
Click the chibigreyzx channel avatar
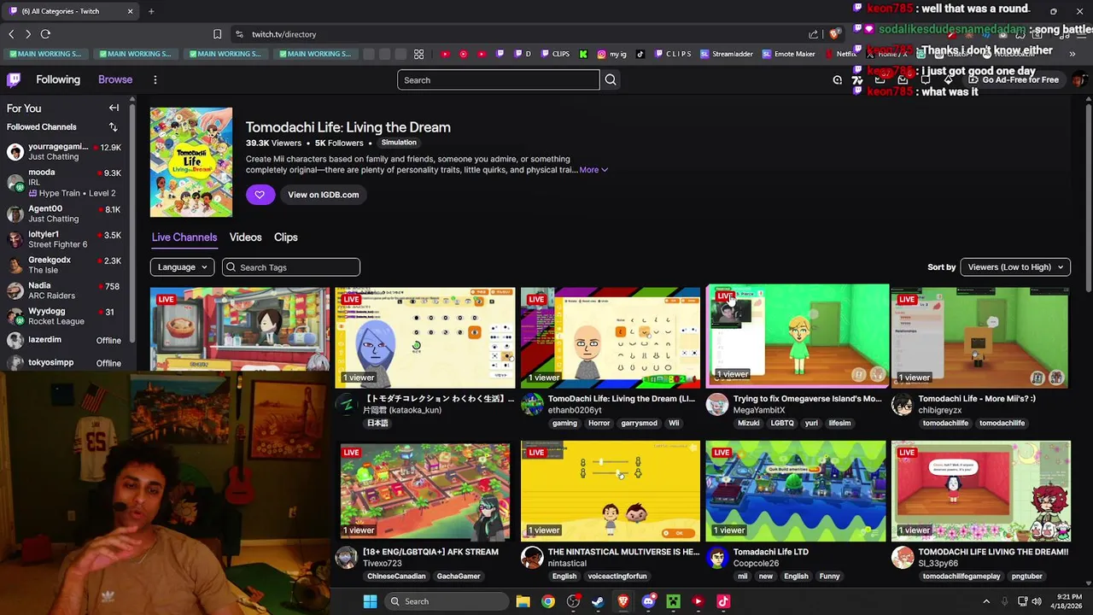(x=902, y=405)
